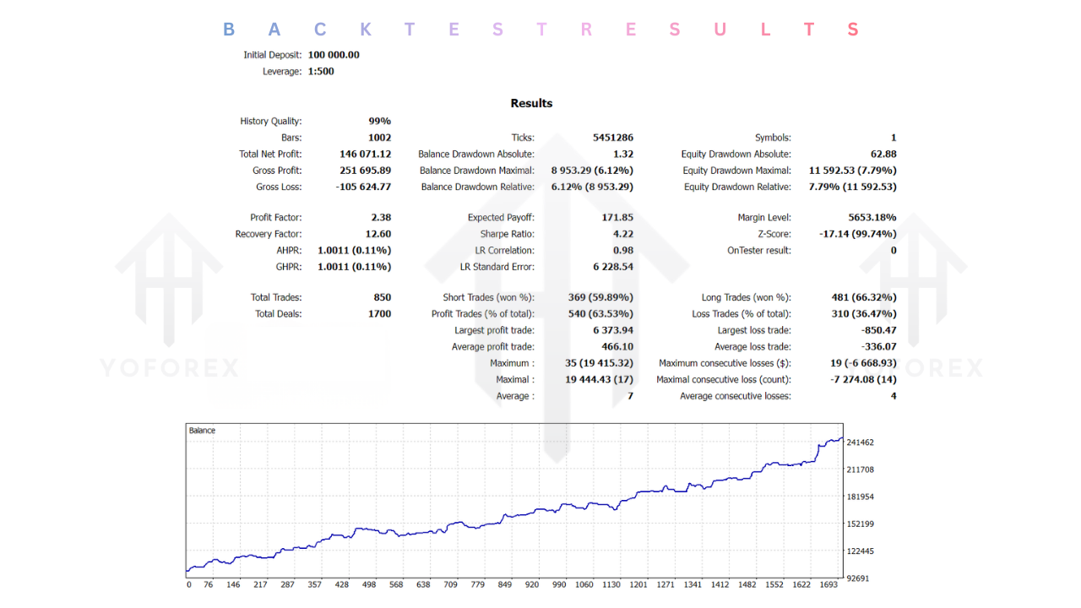
Task: Select the colorful BACKTEST RESULTS heading
Action: [540, 29]
